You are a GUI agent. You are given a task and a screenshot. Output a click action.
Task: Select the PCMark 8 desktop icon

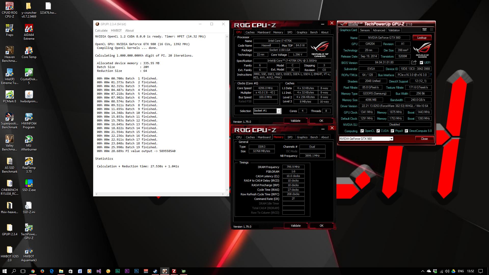pyautogui.click(x=10, y=97)
